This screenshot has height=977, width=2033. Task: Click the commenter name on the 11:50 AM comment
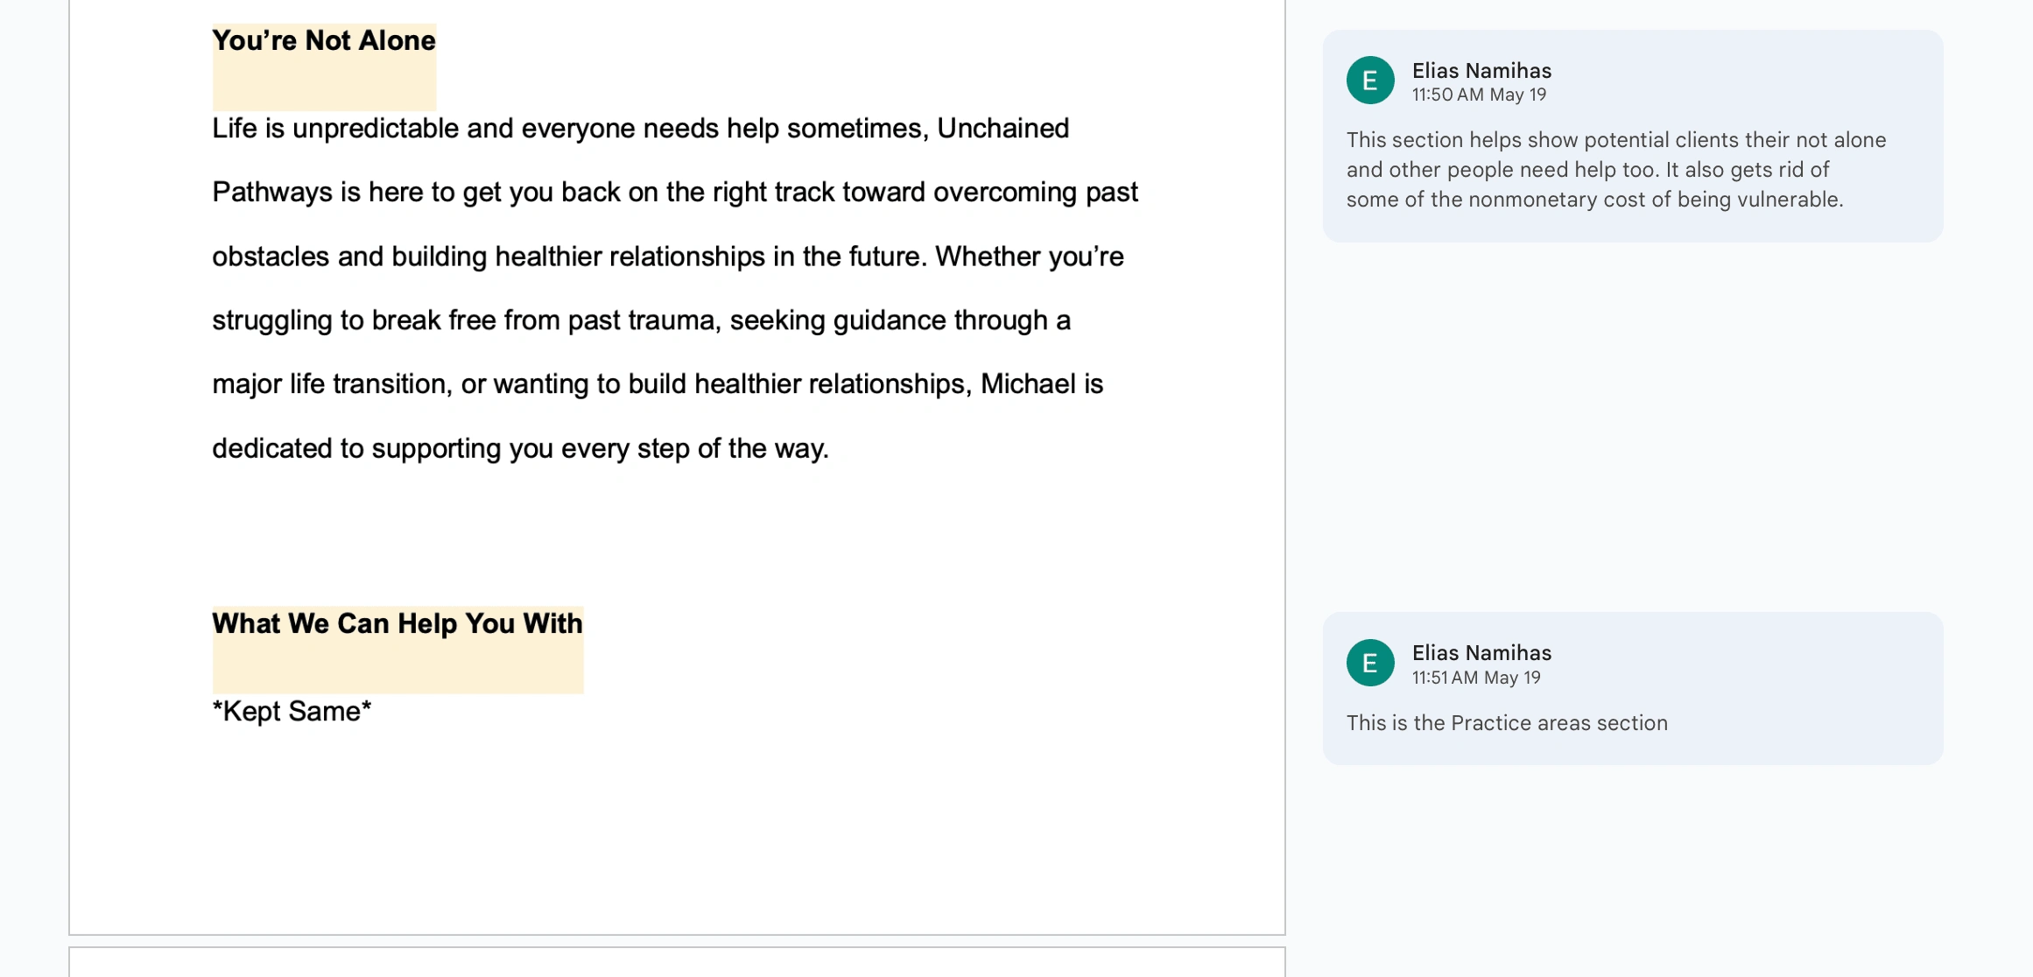click(1481, 71)
